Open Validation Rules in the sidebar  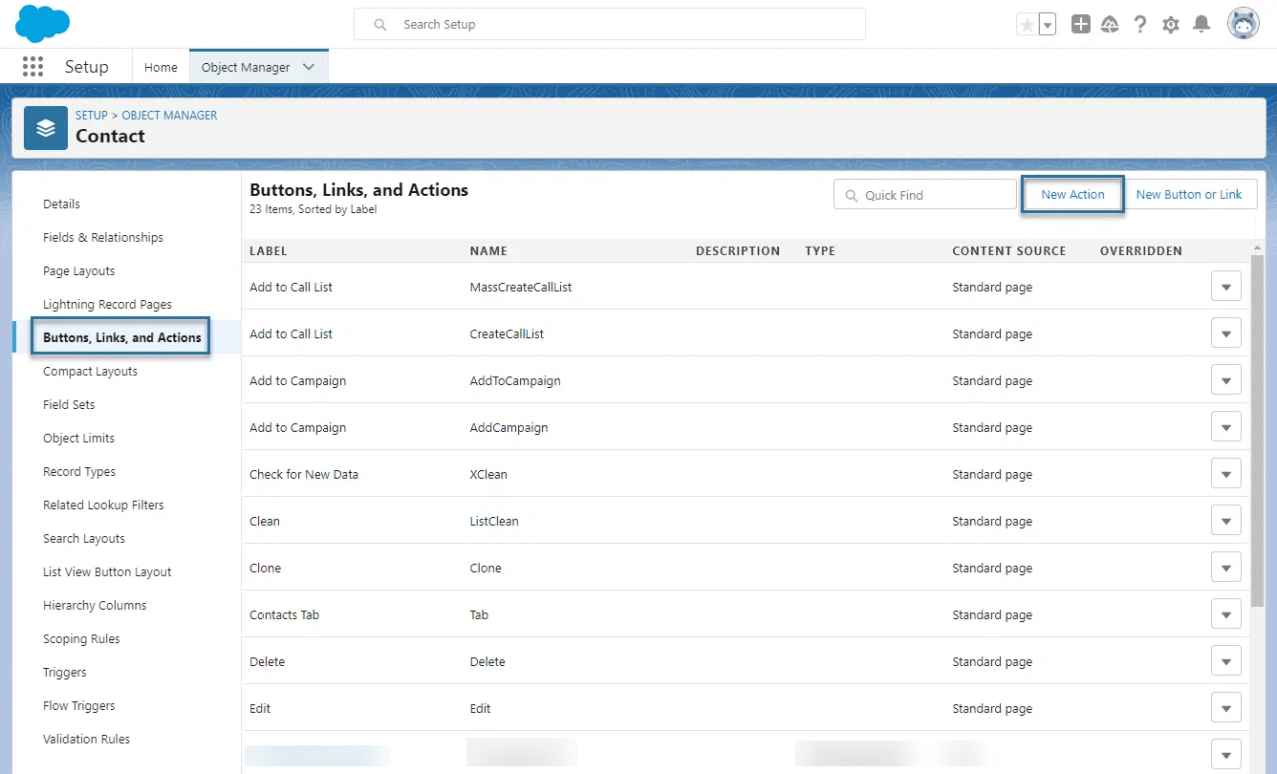(x=86, y=739)
